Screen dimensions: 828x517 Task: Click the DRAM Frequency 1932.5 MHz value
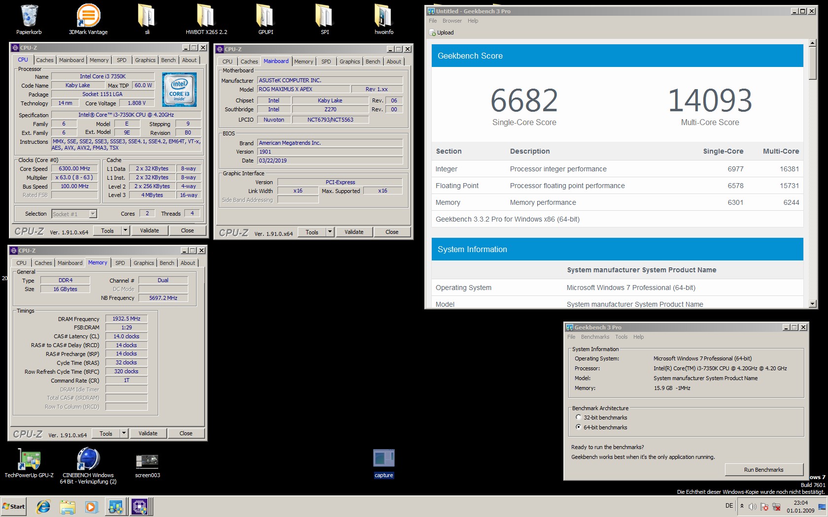pyautogui.click(x=127, y=319)
